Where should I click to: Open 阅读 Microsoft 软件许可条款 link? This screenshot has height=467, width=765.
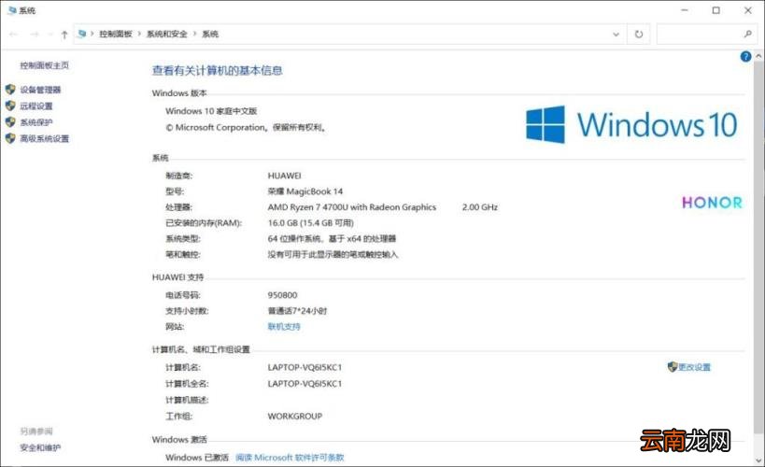point(290,458)
